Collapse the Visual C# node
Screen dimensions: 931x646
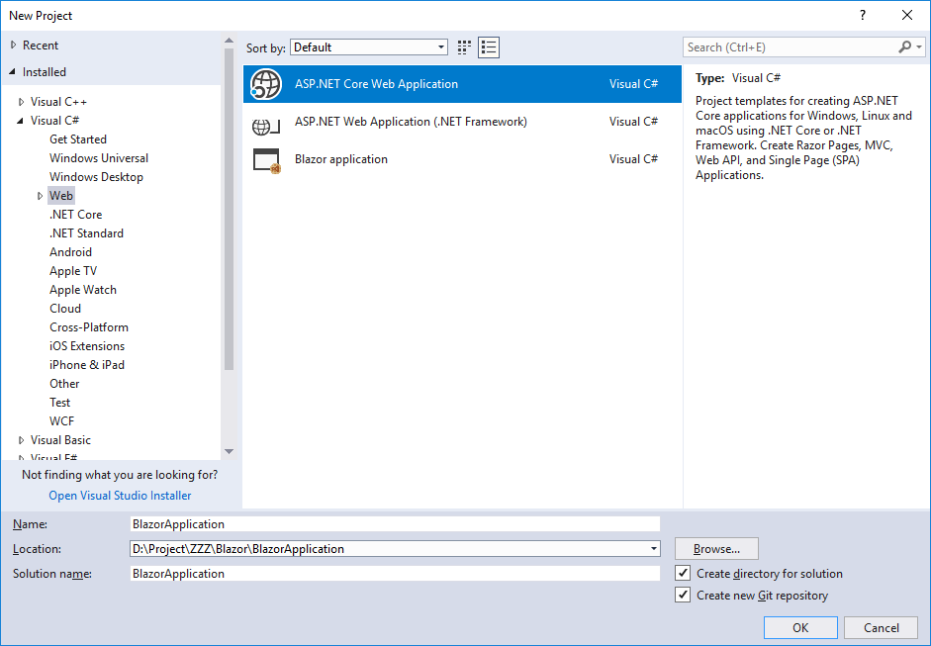point(21,121)
